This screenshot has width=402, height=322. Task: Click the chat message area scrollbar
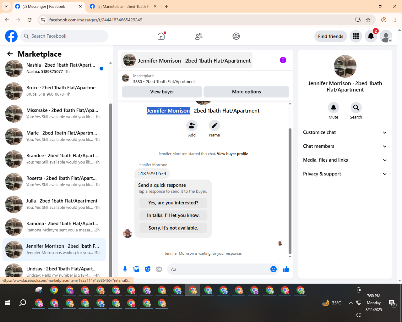coord(290,191)
